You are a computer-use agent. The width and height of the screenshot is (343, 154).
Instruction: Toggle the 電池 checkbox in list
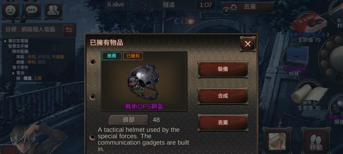[13, 73]
